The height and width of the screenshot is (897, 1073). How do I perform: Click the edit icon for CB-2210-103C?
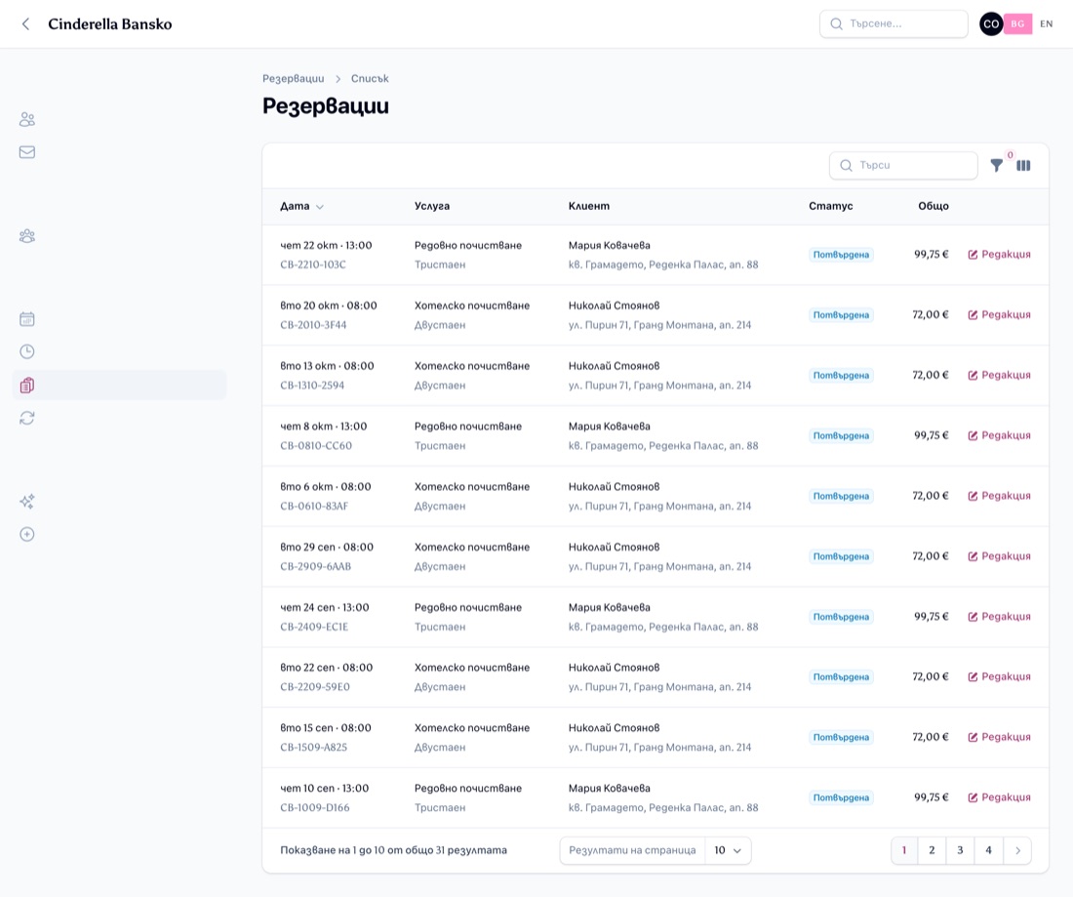973,255
